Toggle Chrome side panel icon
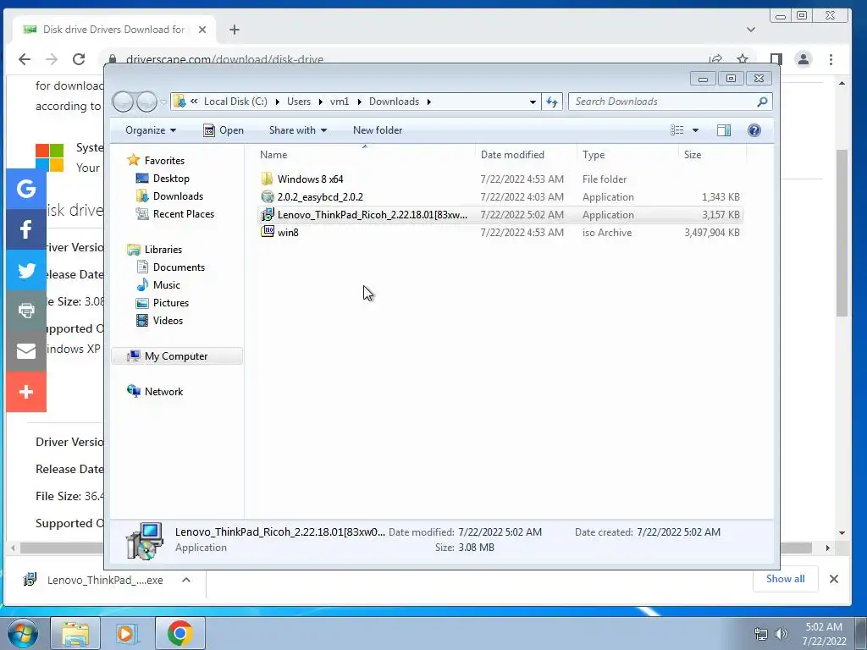Screen dimensions: 867x650 pyautogui.click(x=776, y=59)
